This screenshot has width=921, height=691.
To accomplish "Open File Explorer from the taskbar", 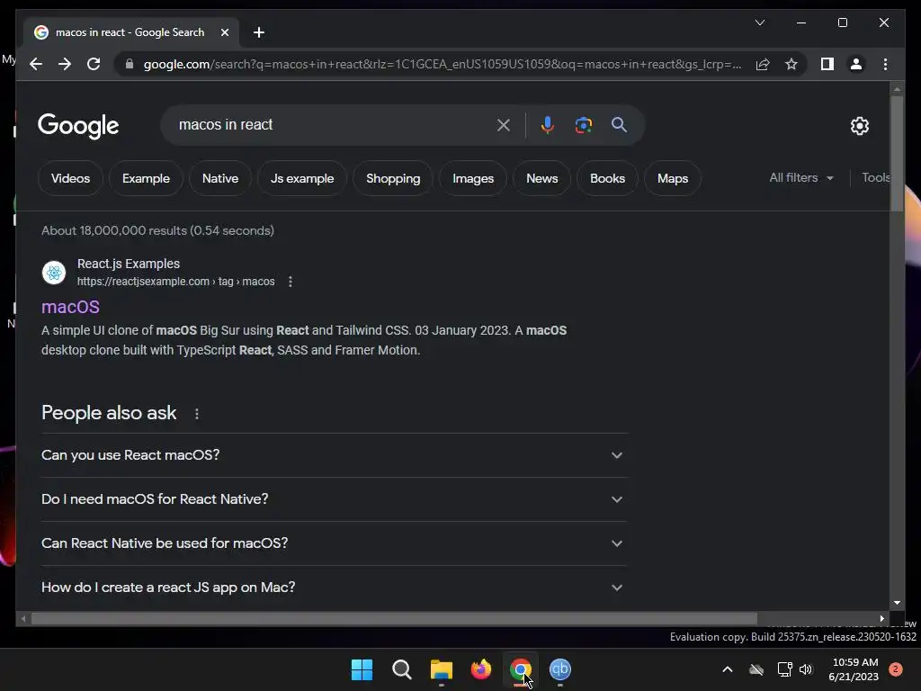I will coord(441,669).
